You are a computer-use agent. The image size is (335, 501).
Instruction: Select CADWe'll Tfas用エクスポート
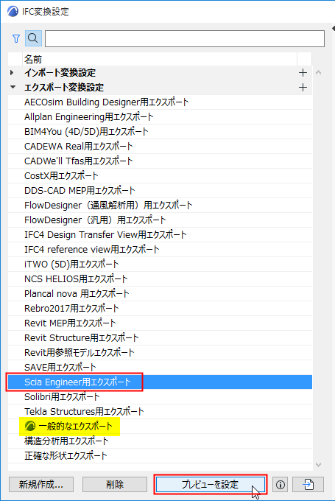(160, 161)
